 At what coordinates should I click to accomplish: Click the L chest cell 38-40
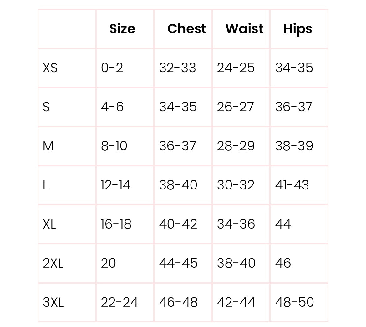click(178, 185)
